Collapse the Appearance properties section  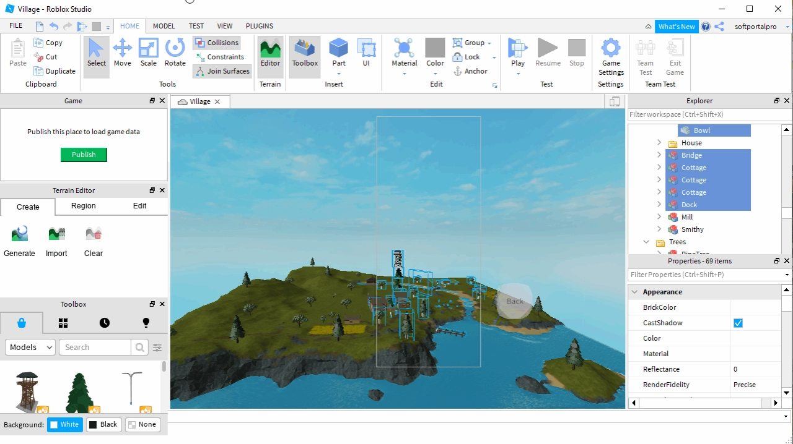[x=634, y=292]
